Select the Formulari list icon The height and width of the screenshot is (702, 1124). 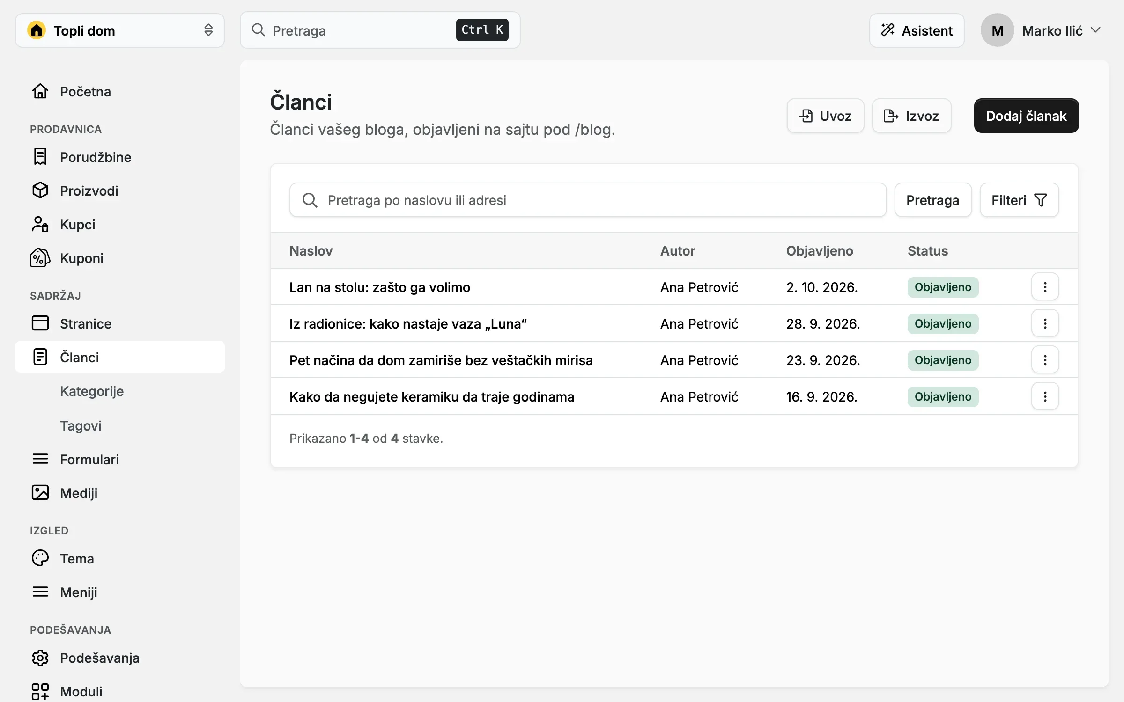tap(40, 459)
